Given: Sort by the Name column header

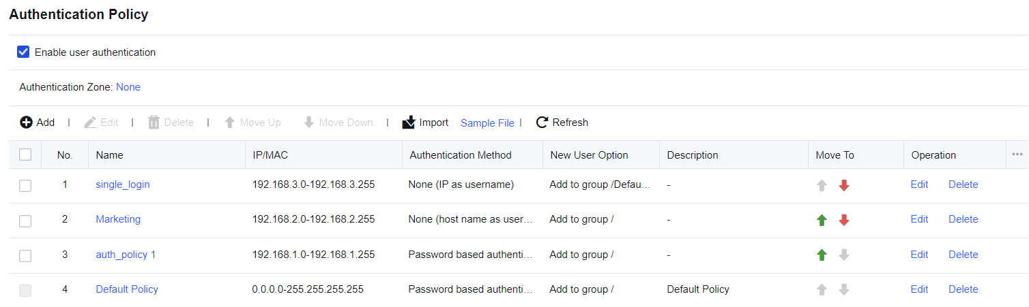Looking at the screenshot, I should click(x=110, y=155).
